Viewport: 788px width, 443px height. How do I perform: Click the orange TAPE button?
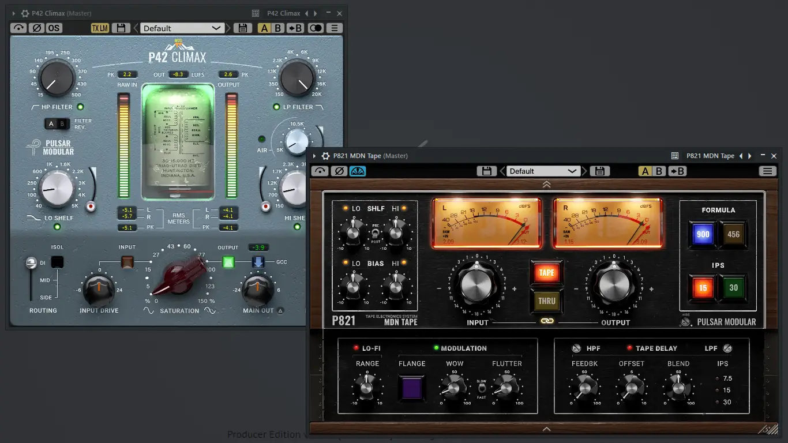click(x=546, y=272)
